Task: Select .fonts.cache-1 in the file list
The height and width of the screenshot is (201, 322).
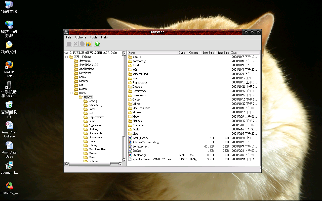Action: pos(141,146)
